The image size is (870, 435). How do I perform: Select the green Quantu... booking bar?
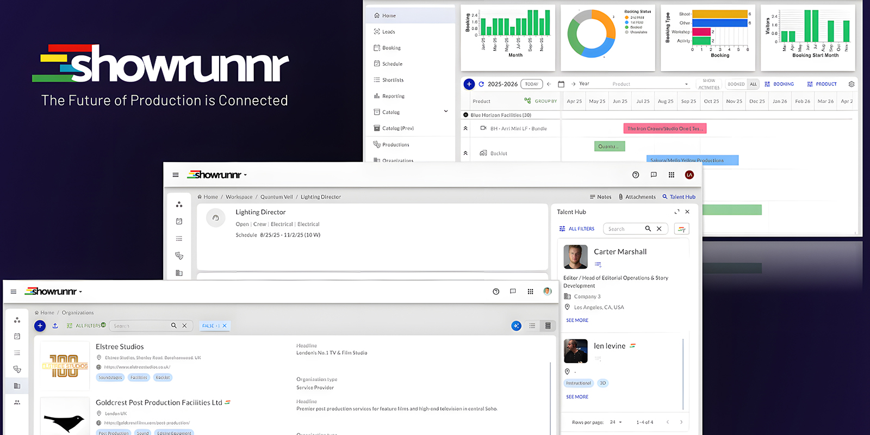610,146
